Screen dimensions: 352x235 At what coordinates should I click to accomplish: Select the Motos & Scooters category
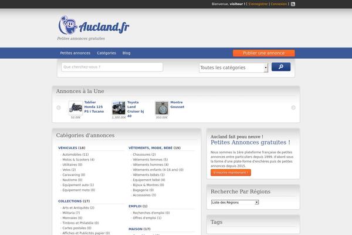(76, 160)
